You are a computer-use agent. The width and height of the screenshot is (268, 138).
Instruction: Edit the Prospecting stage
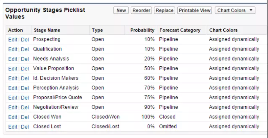click(x=13, y=39)
